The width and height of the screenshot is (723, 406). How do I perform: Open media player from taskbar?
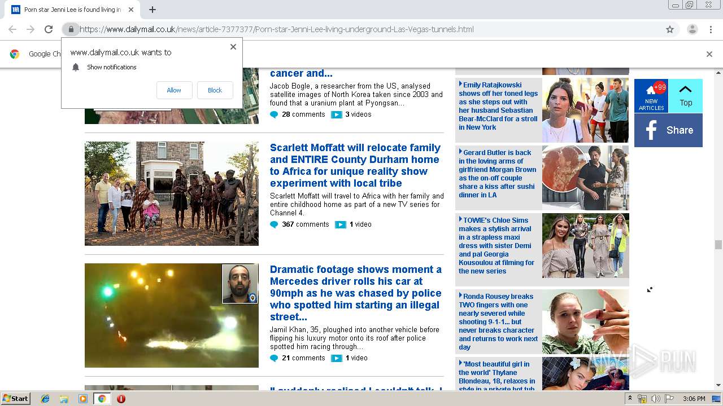point(83,399)
